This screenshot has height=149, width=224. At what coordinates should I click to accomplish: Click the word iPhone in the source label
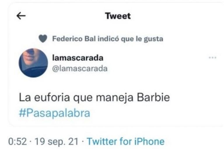[149, 142]
